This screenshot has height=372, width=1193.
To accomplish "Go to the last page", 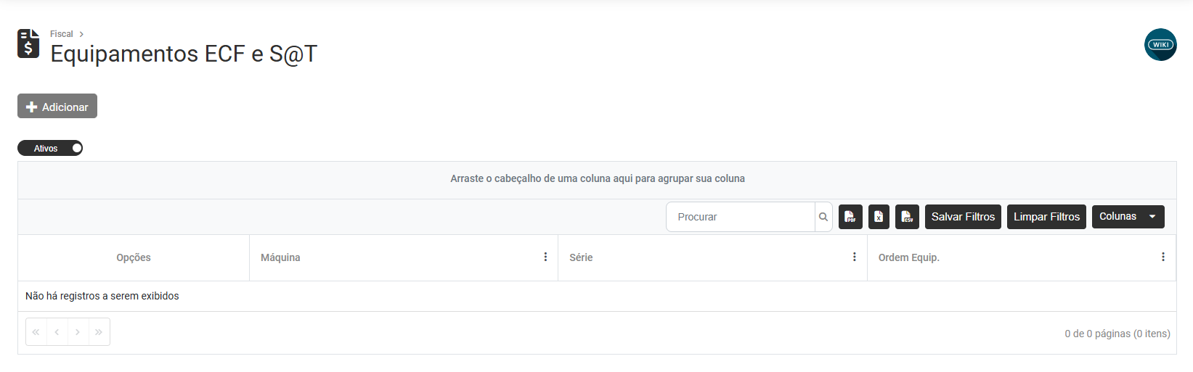I will tap(99, 332).
